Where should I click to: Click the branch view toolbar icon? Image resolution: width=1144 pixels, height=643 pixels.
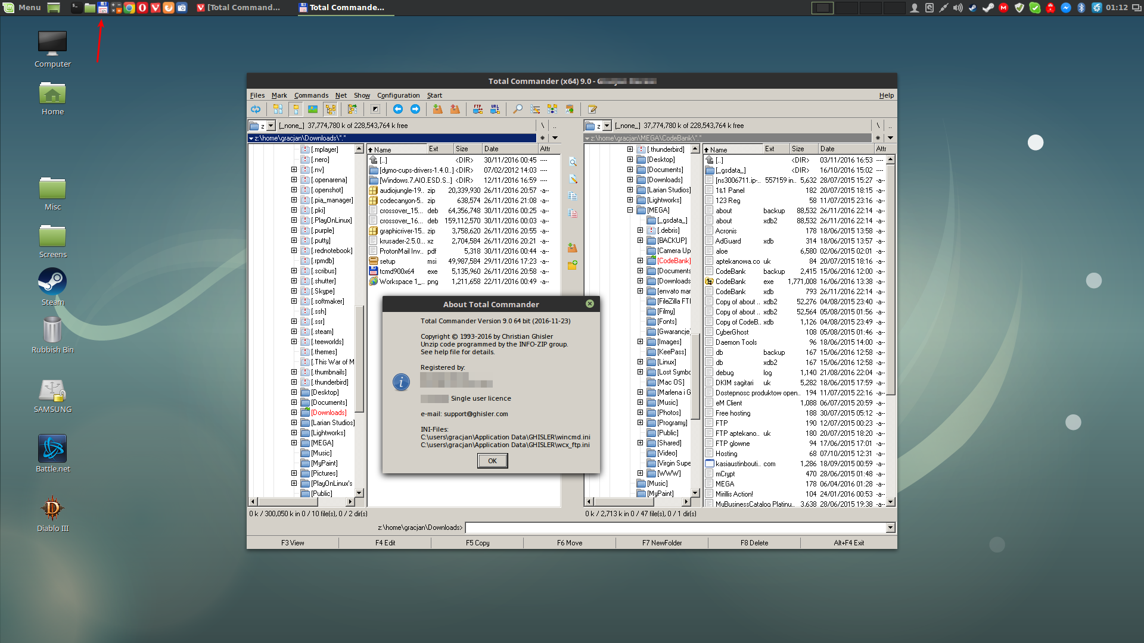coord(352,109)
